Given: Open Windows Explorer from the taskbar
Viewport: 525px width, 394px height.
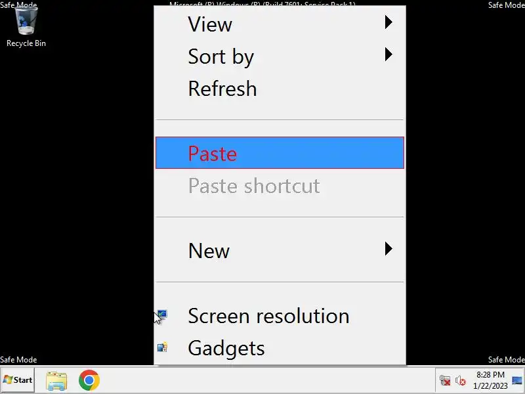Looking at the screenshot, I should coord(56,380).
